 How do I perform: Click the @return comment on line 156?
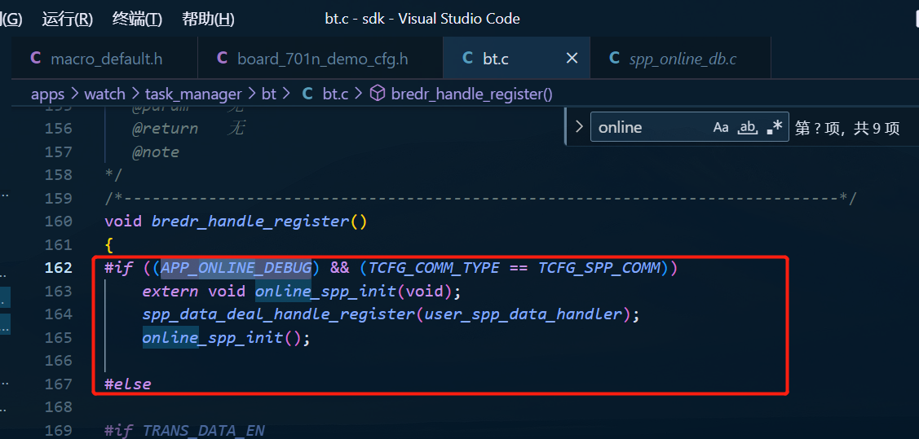pyautogui.click(x=166, y=128)
